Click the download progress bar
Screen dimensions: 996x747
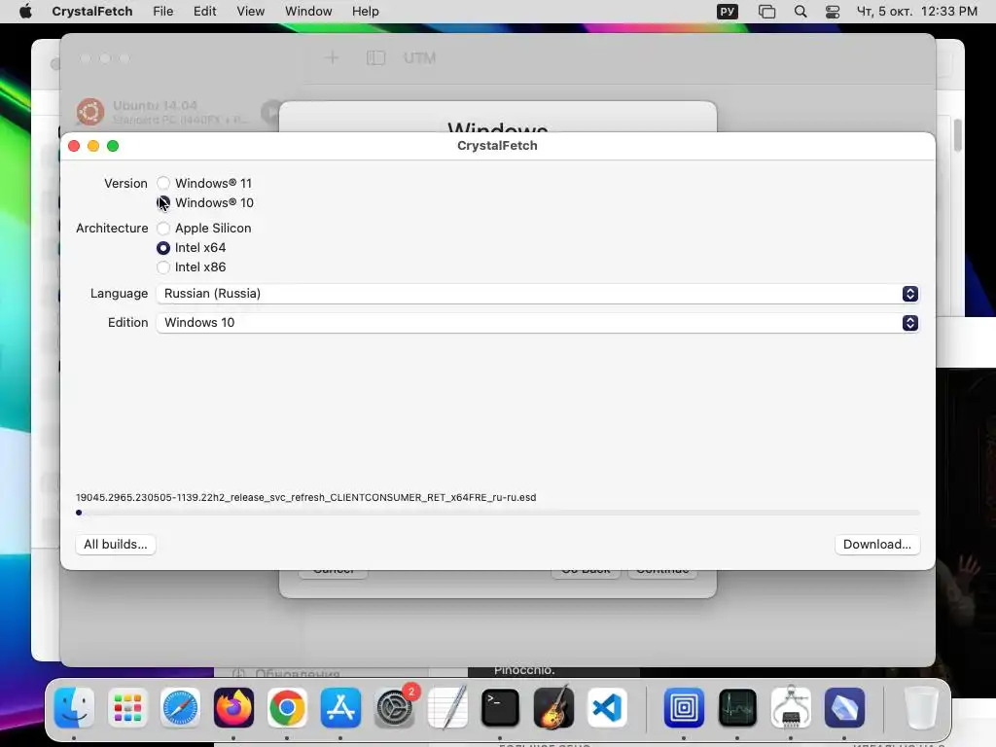[x=497, y=513]
